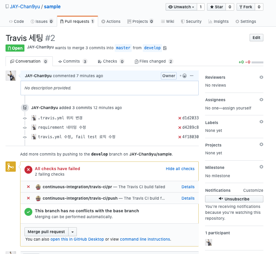Image resolution: width=276 pixels, height=254 pixels.
Task: Click the red X status beside d4289c8
Action: (x=180, y=128)
